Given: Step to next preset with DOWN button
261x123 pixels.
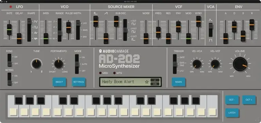Looking at the screenshot, I should [155, 84].
